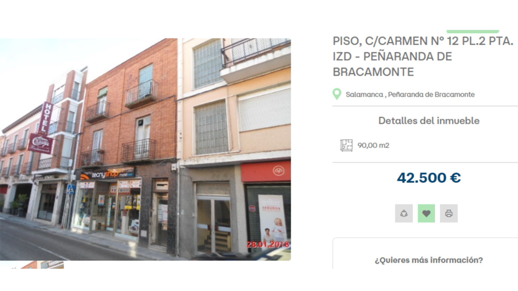518x291 pixels.
Task: Click the floor plan area icon
Action: pos(346,145)
